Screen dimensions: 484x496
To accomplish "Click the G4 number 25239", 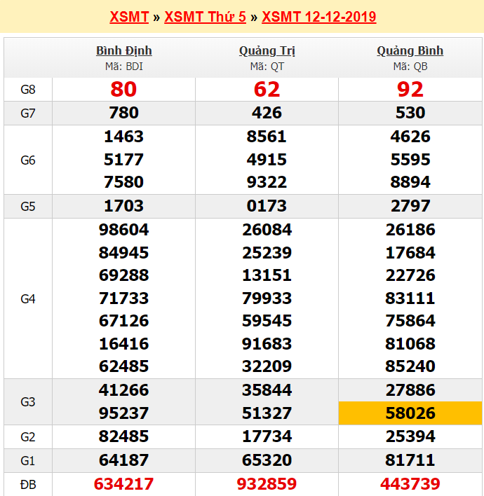I will click(267, 253).
